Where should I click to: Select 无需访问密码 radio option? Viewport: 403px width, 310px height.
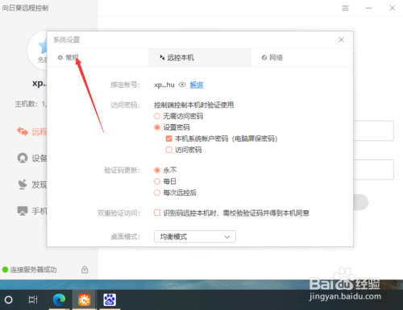click(157, 116)
